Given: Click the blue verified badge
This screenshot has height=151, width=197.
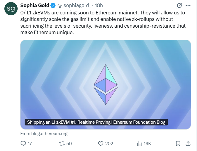Looking at the screenshot, I should [x=53, y=6].
